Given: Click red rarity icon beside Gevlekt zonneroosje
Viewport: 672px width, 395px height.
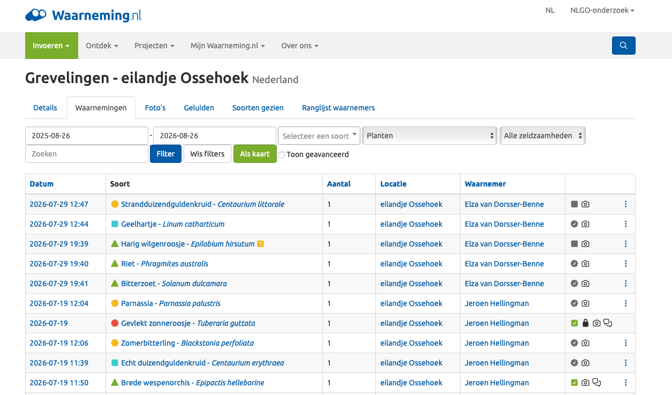Looking at the screenshot, I should click(x=115, y=323).
